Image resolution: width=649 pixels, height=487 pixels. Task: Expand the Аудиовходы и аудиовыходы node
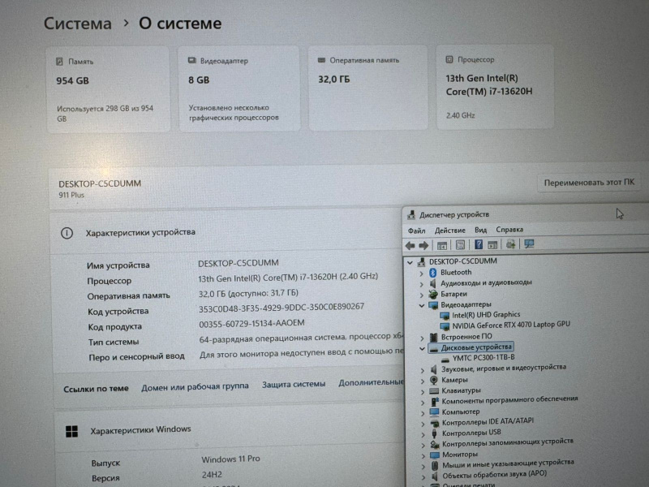(421, 283)
